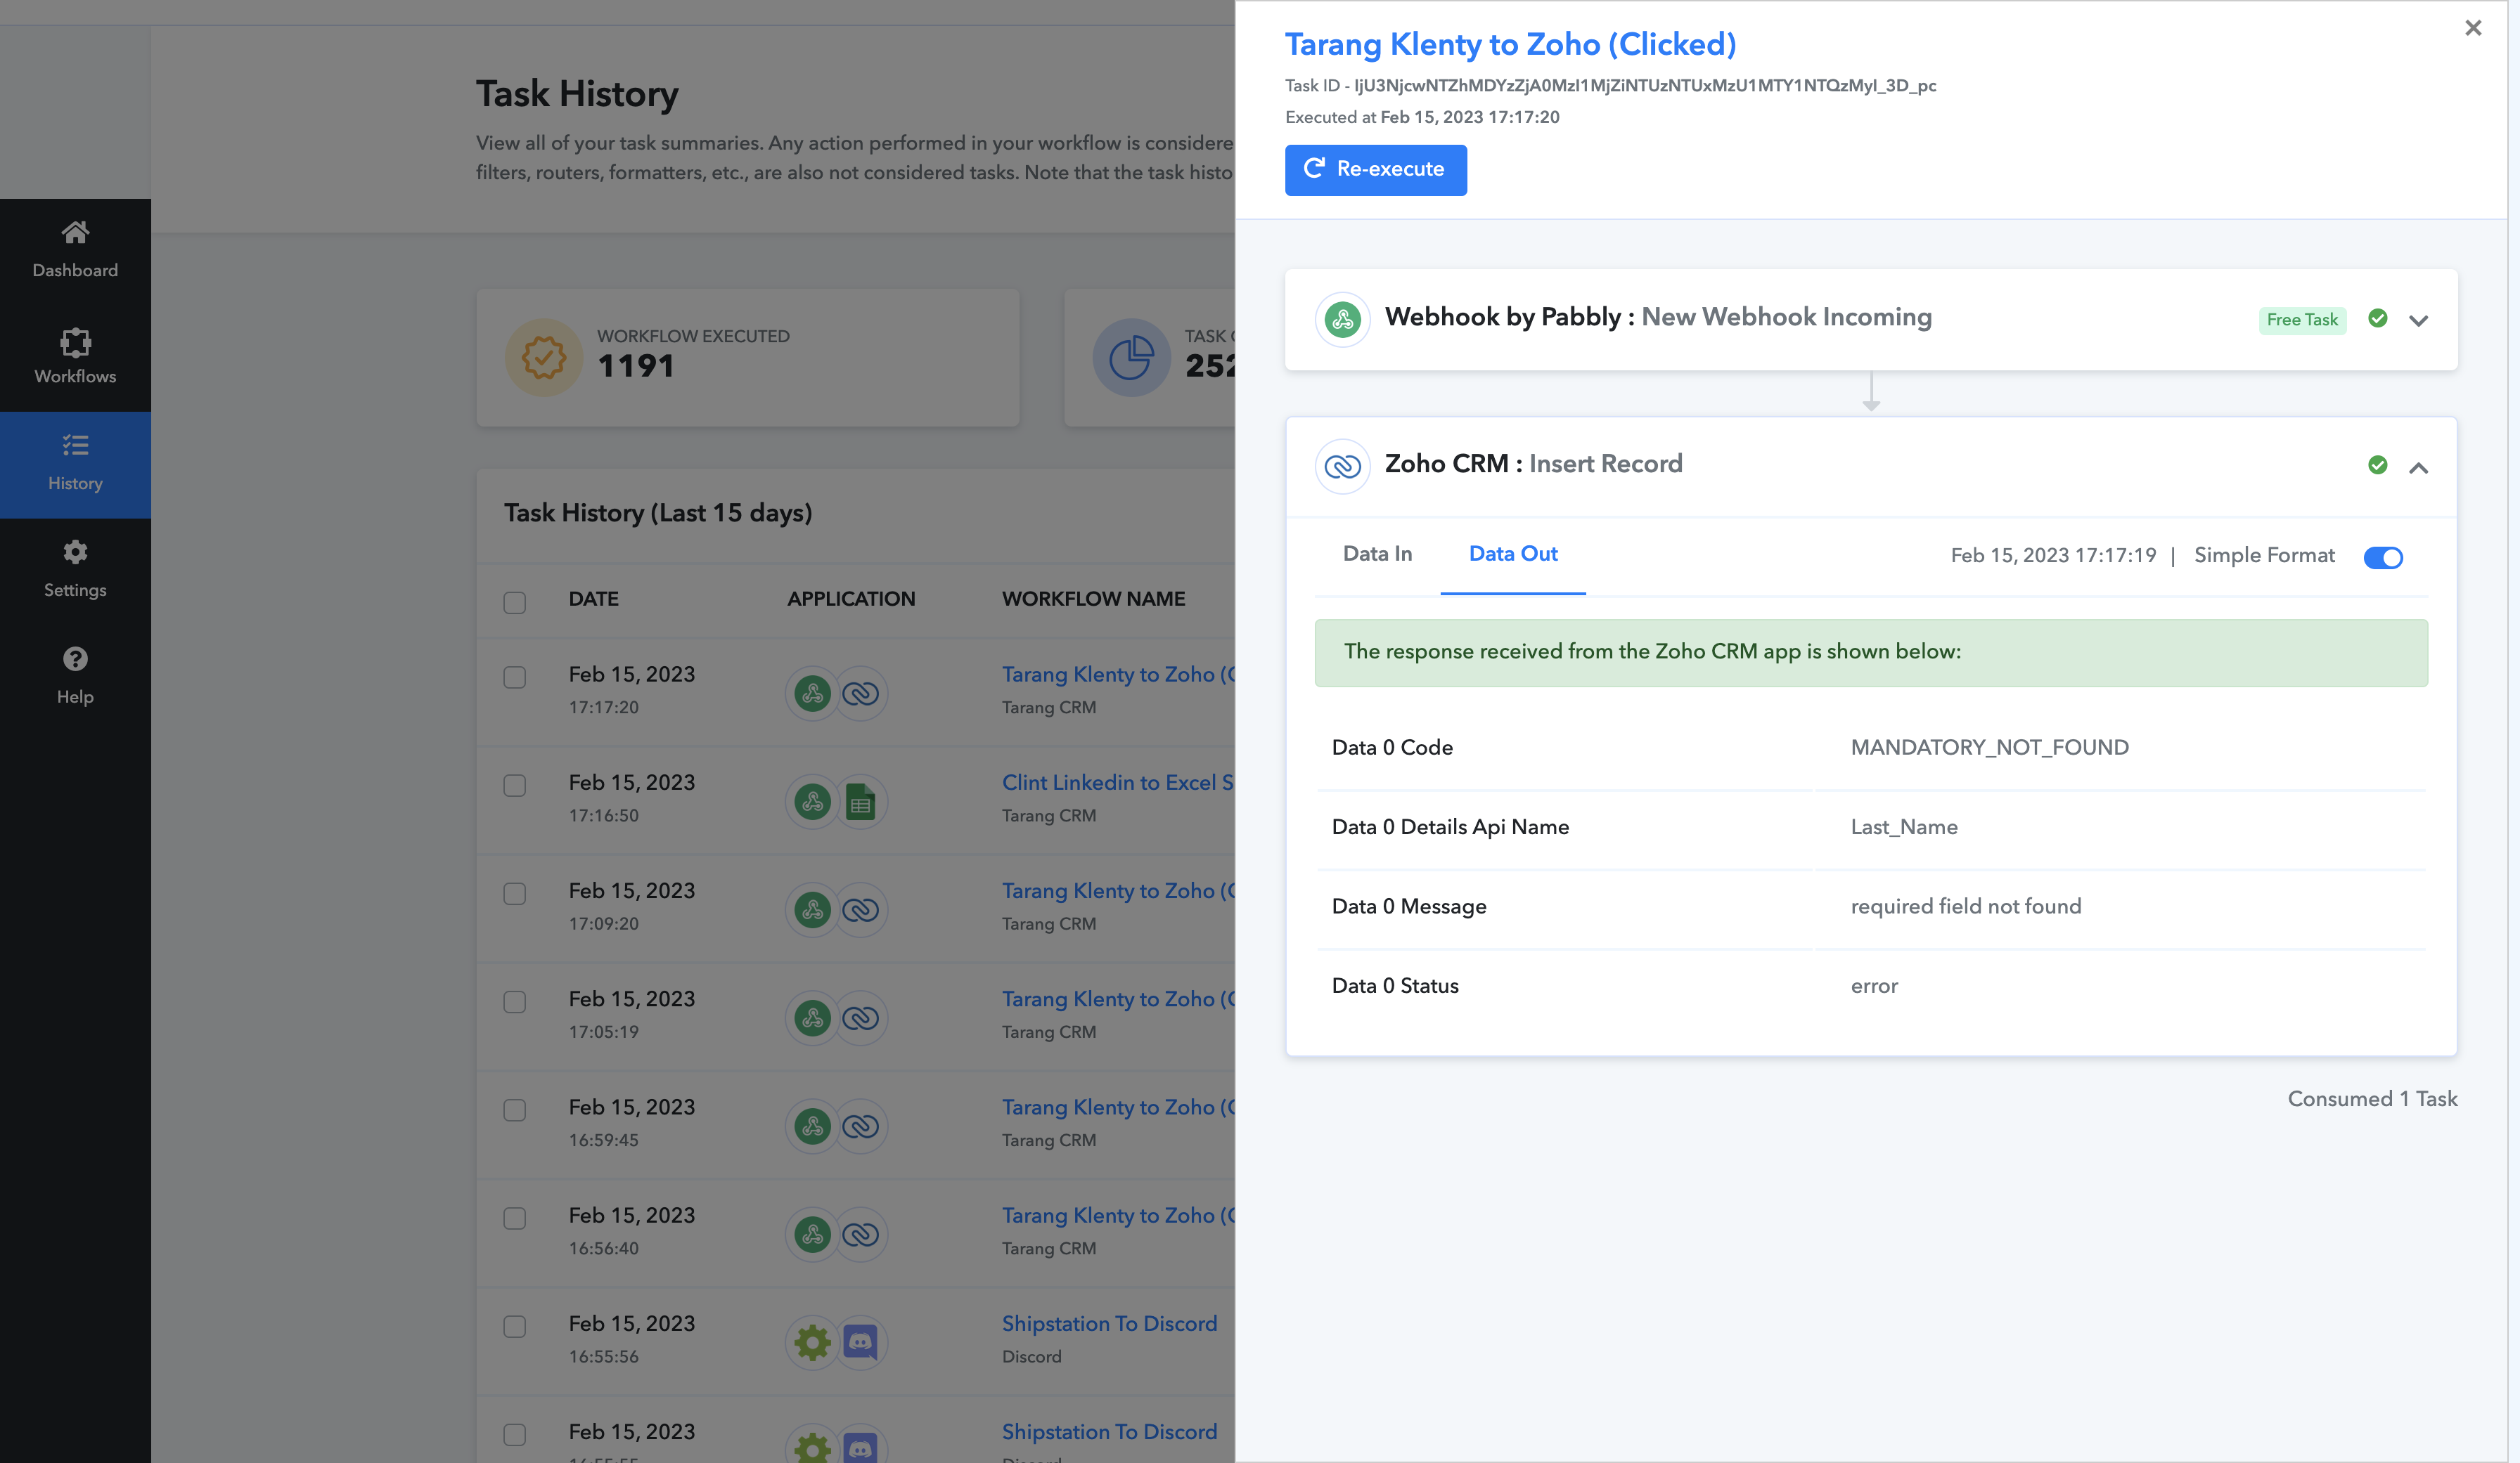
Task: Open the Dashboard home icon
Action: [75, 233]
